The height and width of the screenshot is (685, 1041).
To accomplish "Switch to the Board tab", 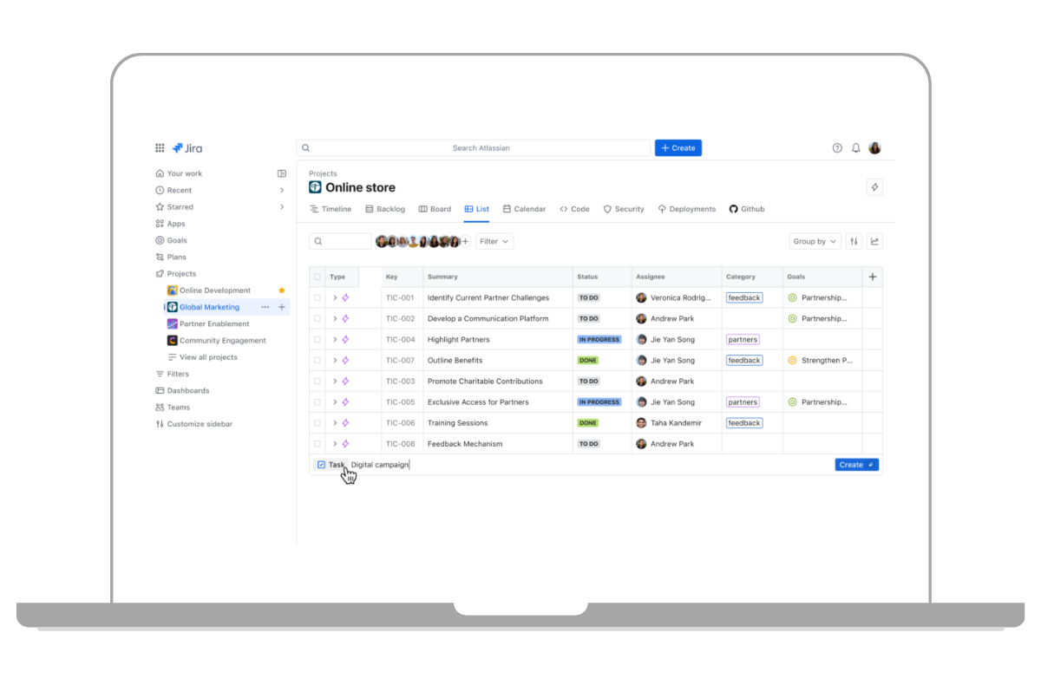I will (x=435, y=209).
